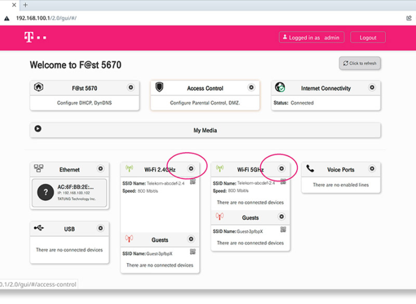Screen dimensions: 416x304
Task: Open 5GHz Guests settings gear
Action: click(281, 217)
